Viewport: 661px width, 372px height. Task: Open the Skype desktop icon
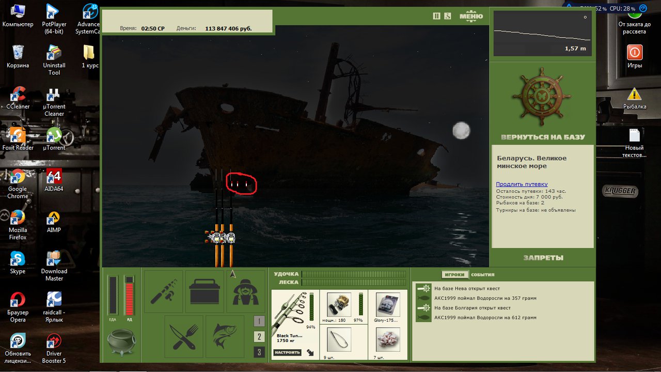pos(18,262)
